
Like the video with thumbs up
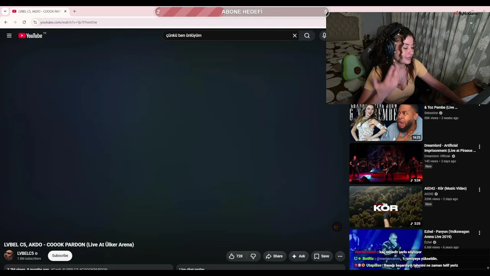coord(236,256)
